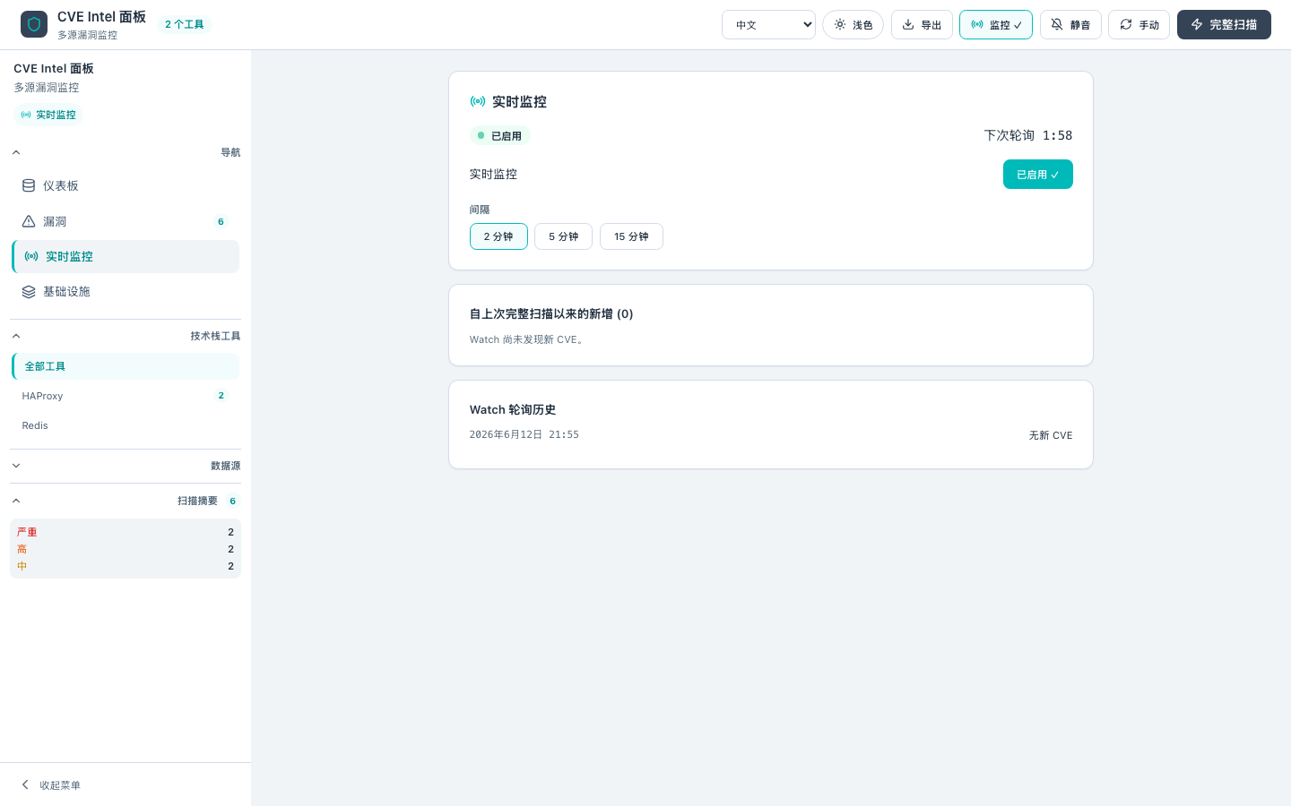This screenshot has height=806, width=1291.
Task: Click the broadcast icon beside sidebar 实时监控
Action: (31, 256)
